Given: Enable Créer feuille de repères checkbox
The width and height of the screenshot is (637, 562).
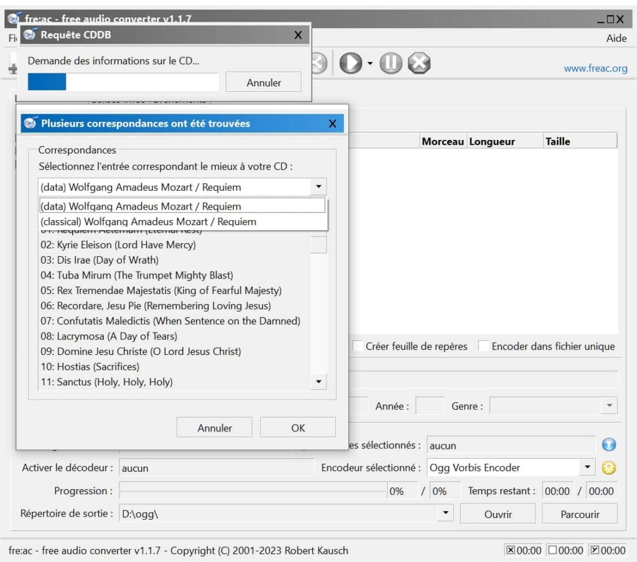Looking at the screenshot, I should pyautogui.click(x=358, y=346).
